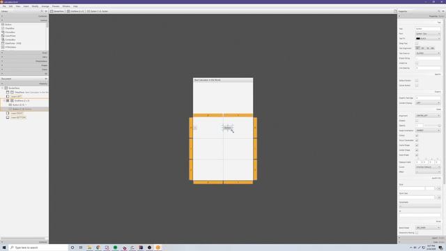The width and height of the screenshot is (446, 251).
Task: Toggle the Focus Traversable checkbox
Action: 417,141
